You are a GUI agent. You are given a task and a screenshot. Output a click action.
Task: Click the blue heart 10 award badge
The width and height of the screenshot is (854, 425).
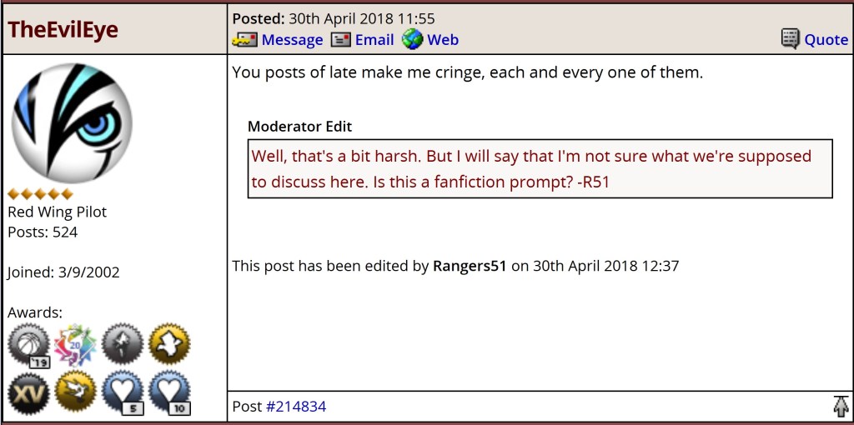pos(169,392)
